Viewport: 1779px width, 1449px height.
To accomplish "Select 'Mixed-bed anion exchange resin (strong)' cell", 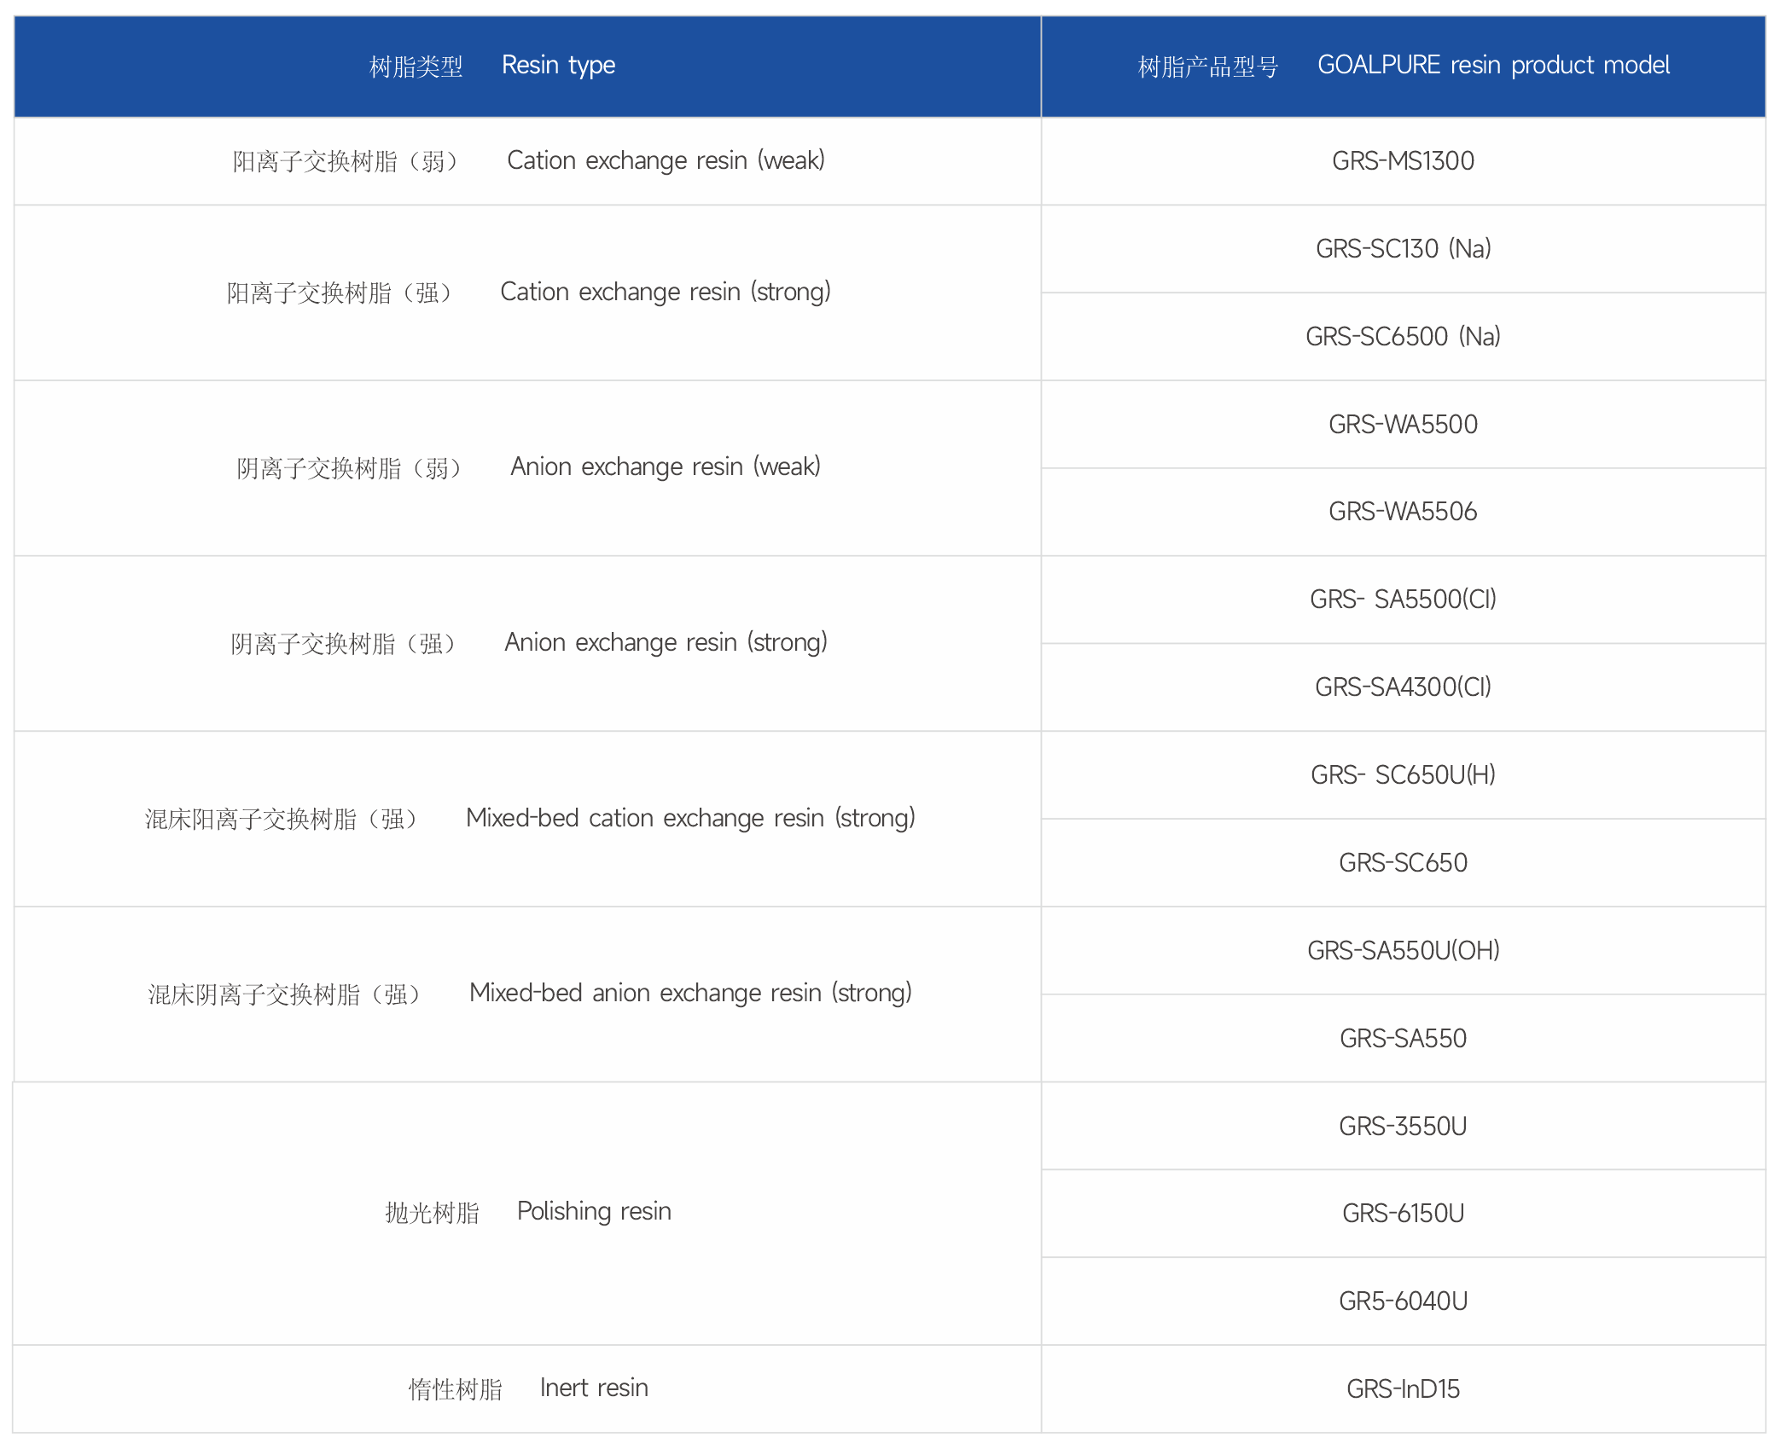I will click(527, 994).
